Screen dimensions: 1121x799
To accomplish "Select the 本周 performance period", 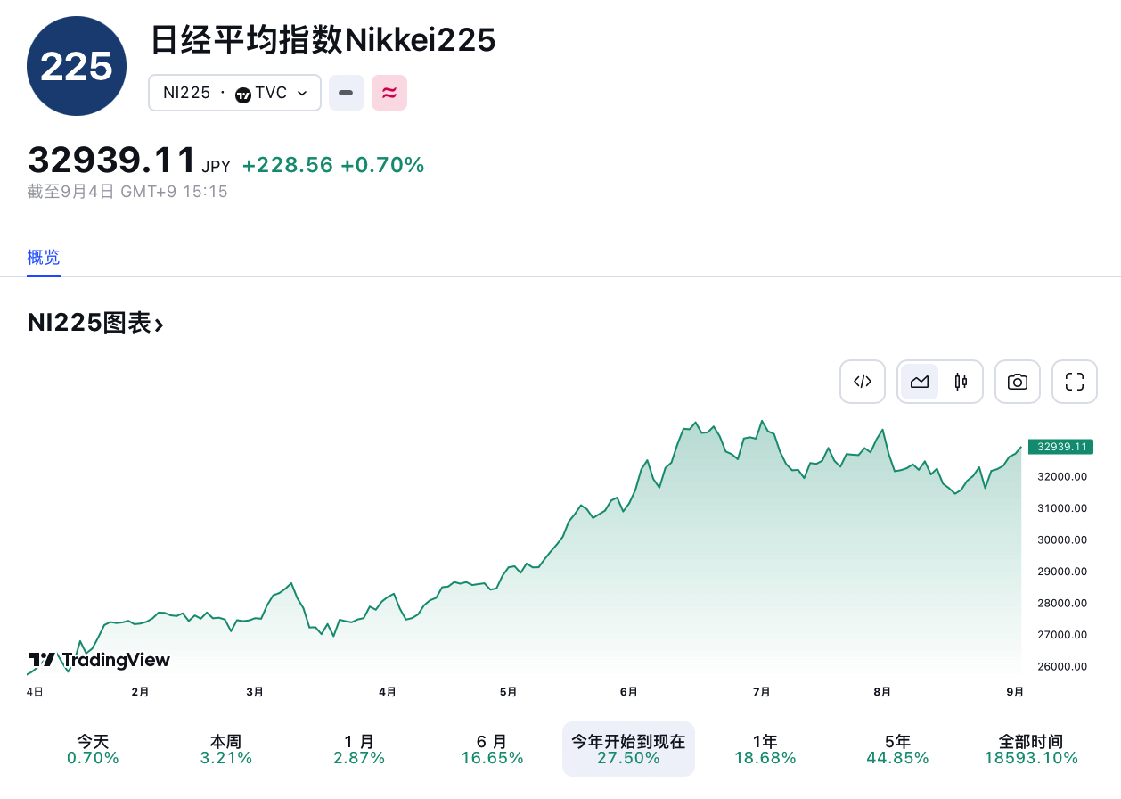I will click(x=225, y=749).
